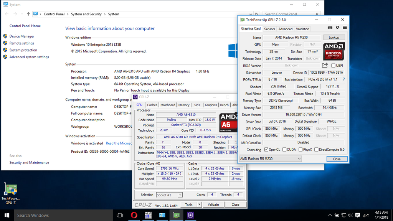Open the CPU-Z Tools dropdown arrow
This screenshot has height=221, width=393.
click(199, 205)
